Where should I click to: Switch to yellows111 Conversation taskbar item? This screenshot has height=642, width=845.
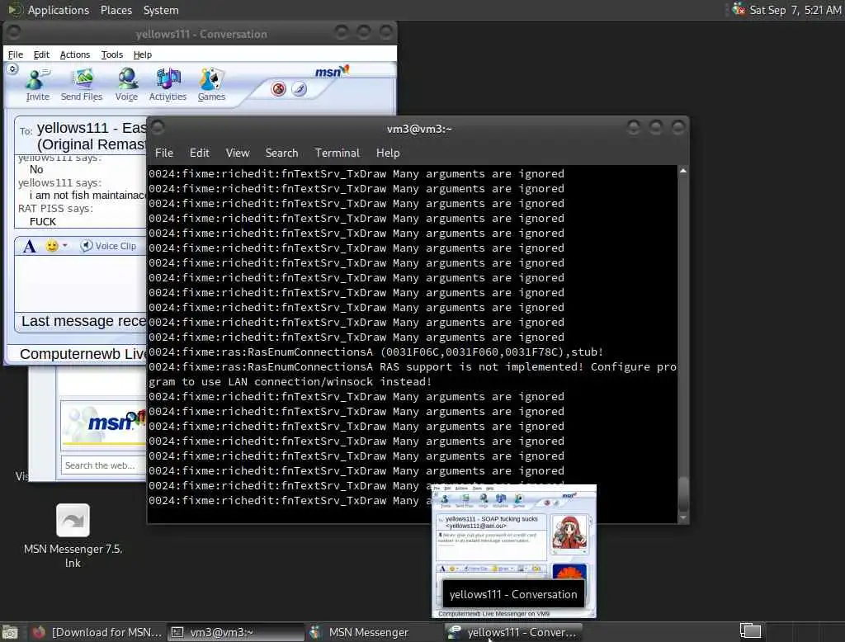click(x=512, y=632)
